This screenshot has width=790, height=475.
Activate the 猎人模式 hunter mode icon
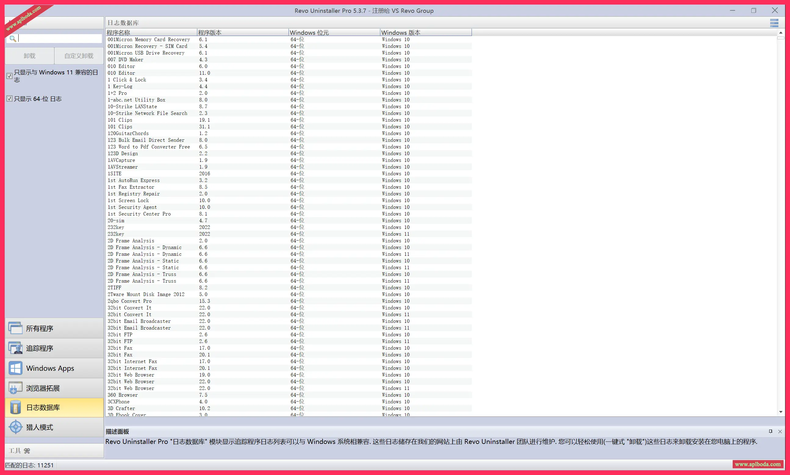[15, 427]
